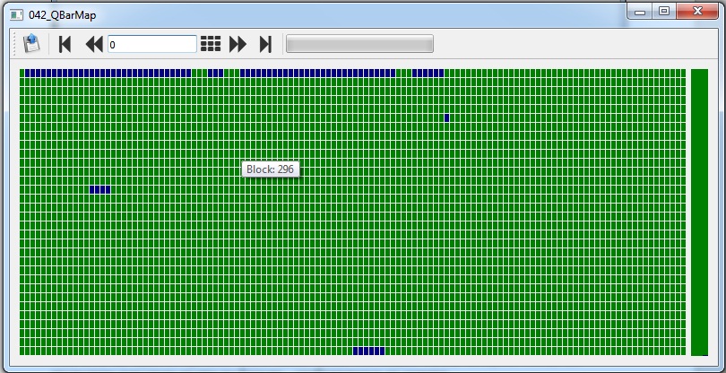Click the grid blocks icon
Screen dimensions: 726x373
point(211,44)
